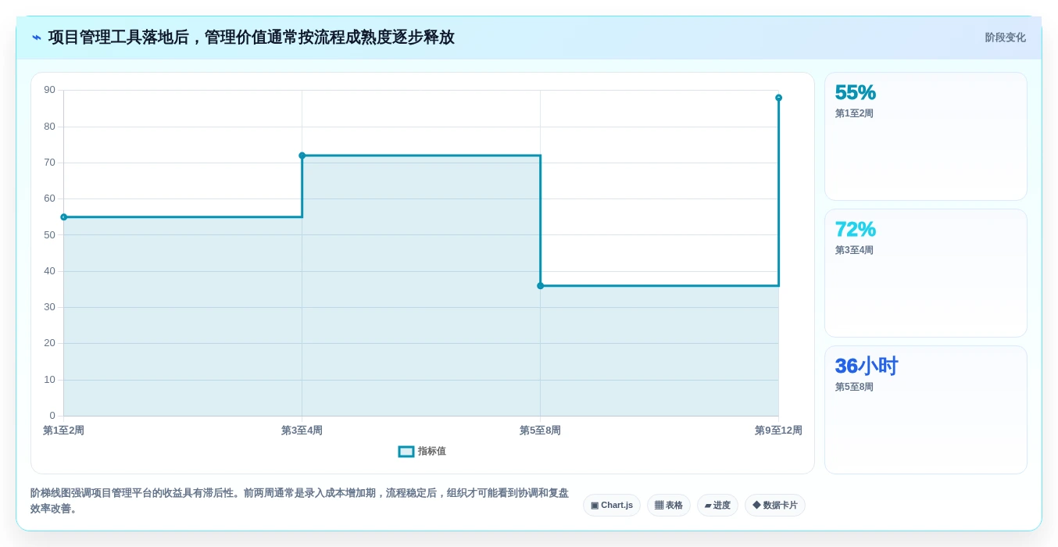
Task: Click the 第9至12周 x-axis label
Action: 778,431
